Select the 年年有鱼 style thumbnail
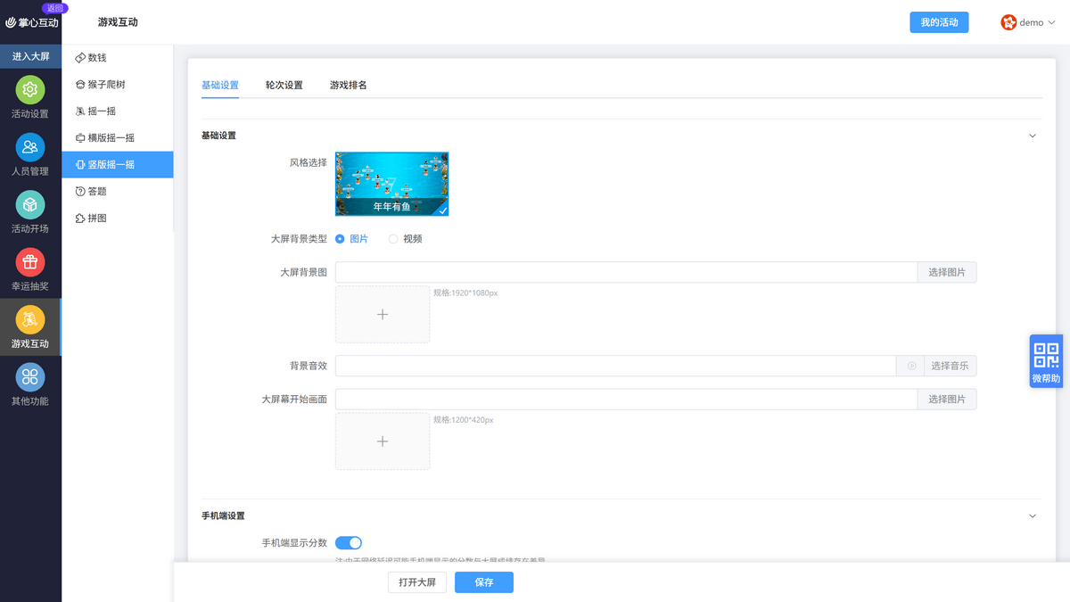Viewport: 1070px width, 602px height. tap(392, 184)
